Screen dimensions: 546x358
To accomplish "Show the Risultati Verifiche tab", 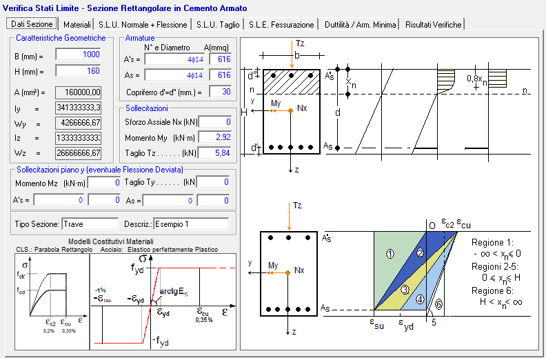I will click(433, 24).
